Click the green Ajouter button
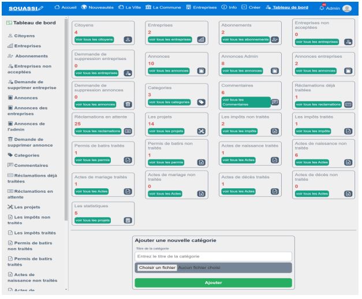The image size is (362, 299). tap(213, 282)
